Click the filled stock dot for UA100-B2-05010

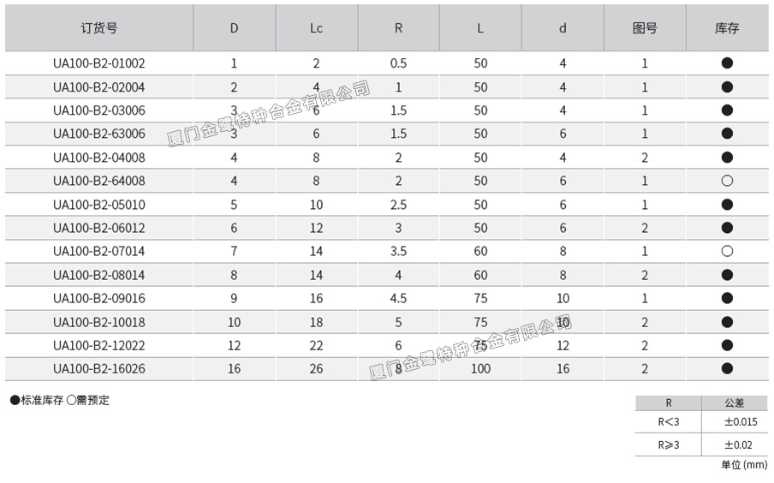click(x=727, y=205)
